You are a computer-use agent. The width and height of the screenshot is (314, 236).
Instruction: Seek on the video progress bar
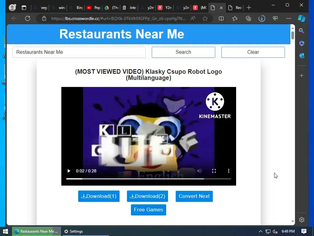149,179
